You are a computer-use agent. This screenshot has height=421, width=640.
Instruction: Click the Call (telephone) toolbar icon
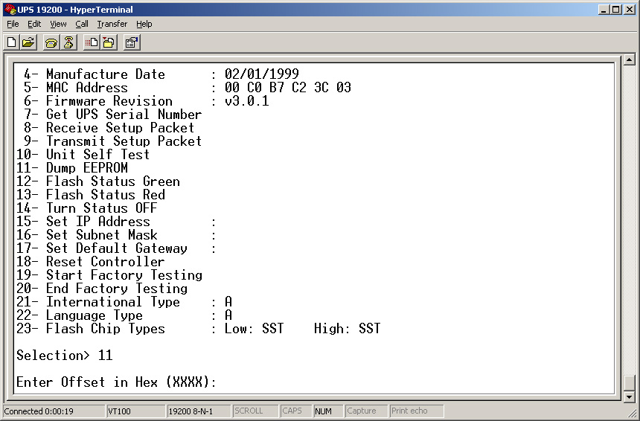(51, 42)
